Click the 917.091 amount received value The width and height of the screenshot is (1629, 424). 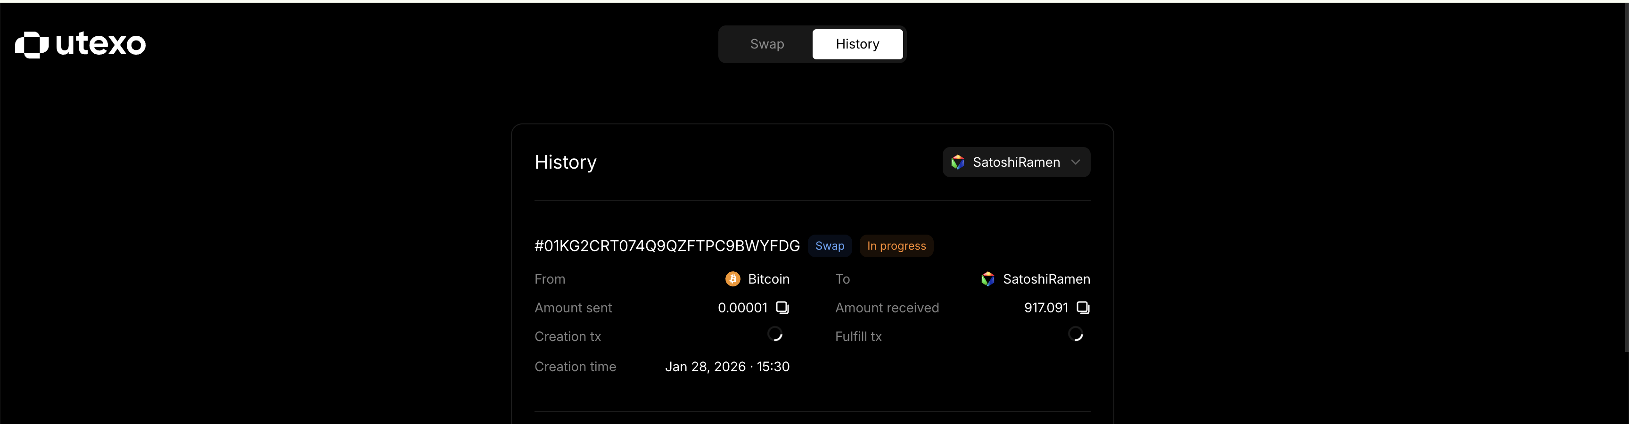tap(1045, 308)
